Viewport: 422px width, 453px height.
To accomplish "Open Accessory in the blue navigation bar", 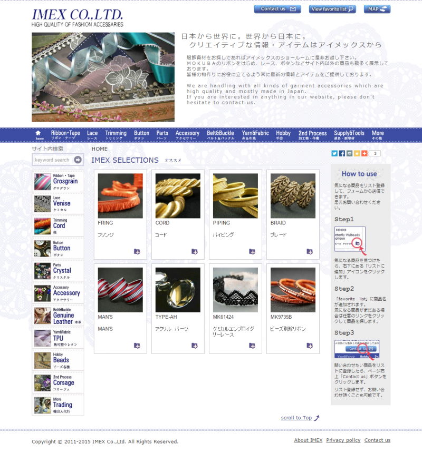I will pyautogui.click(x=187, y=135).
